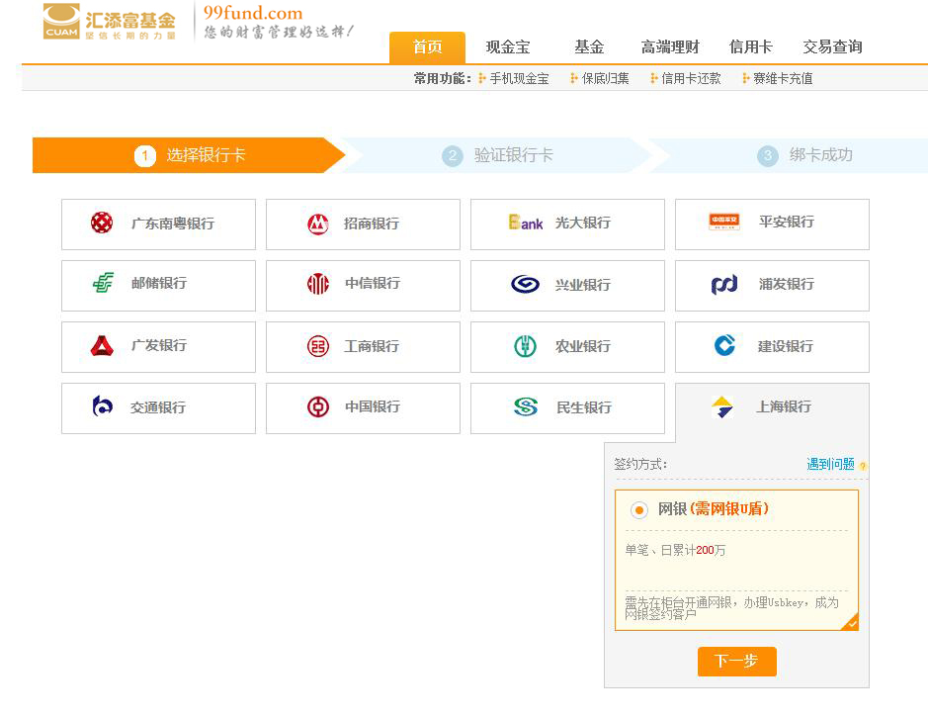
Task: Click the SPD Bank (浦发银行) logo icon
Action: point(724,285)
